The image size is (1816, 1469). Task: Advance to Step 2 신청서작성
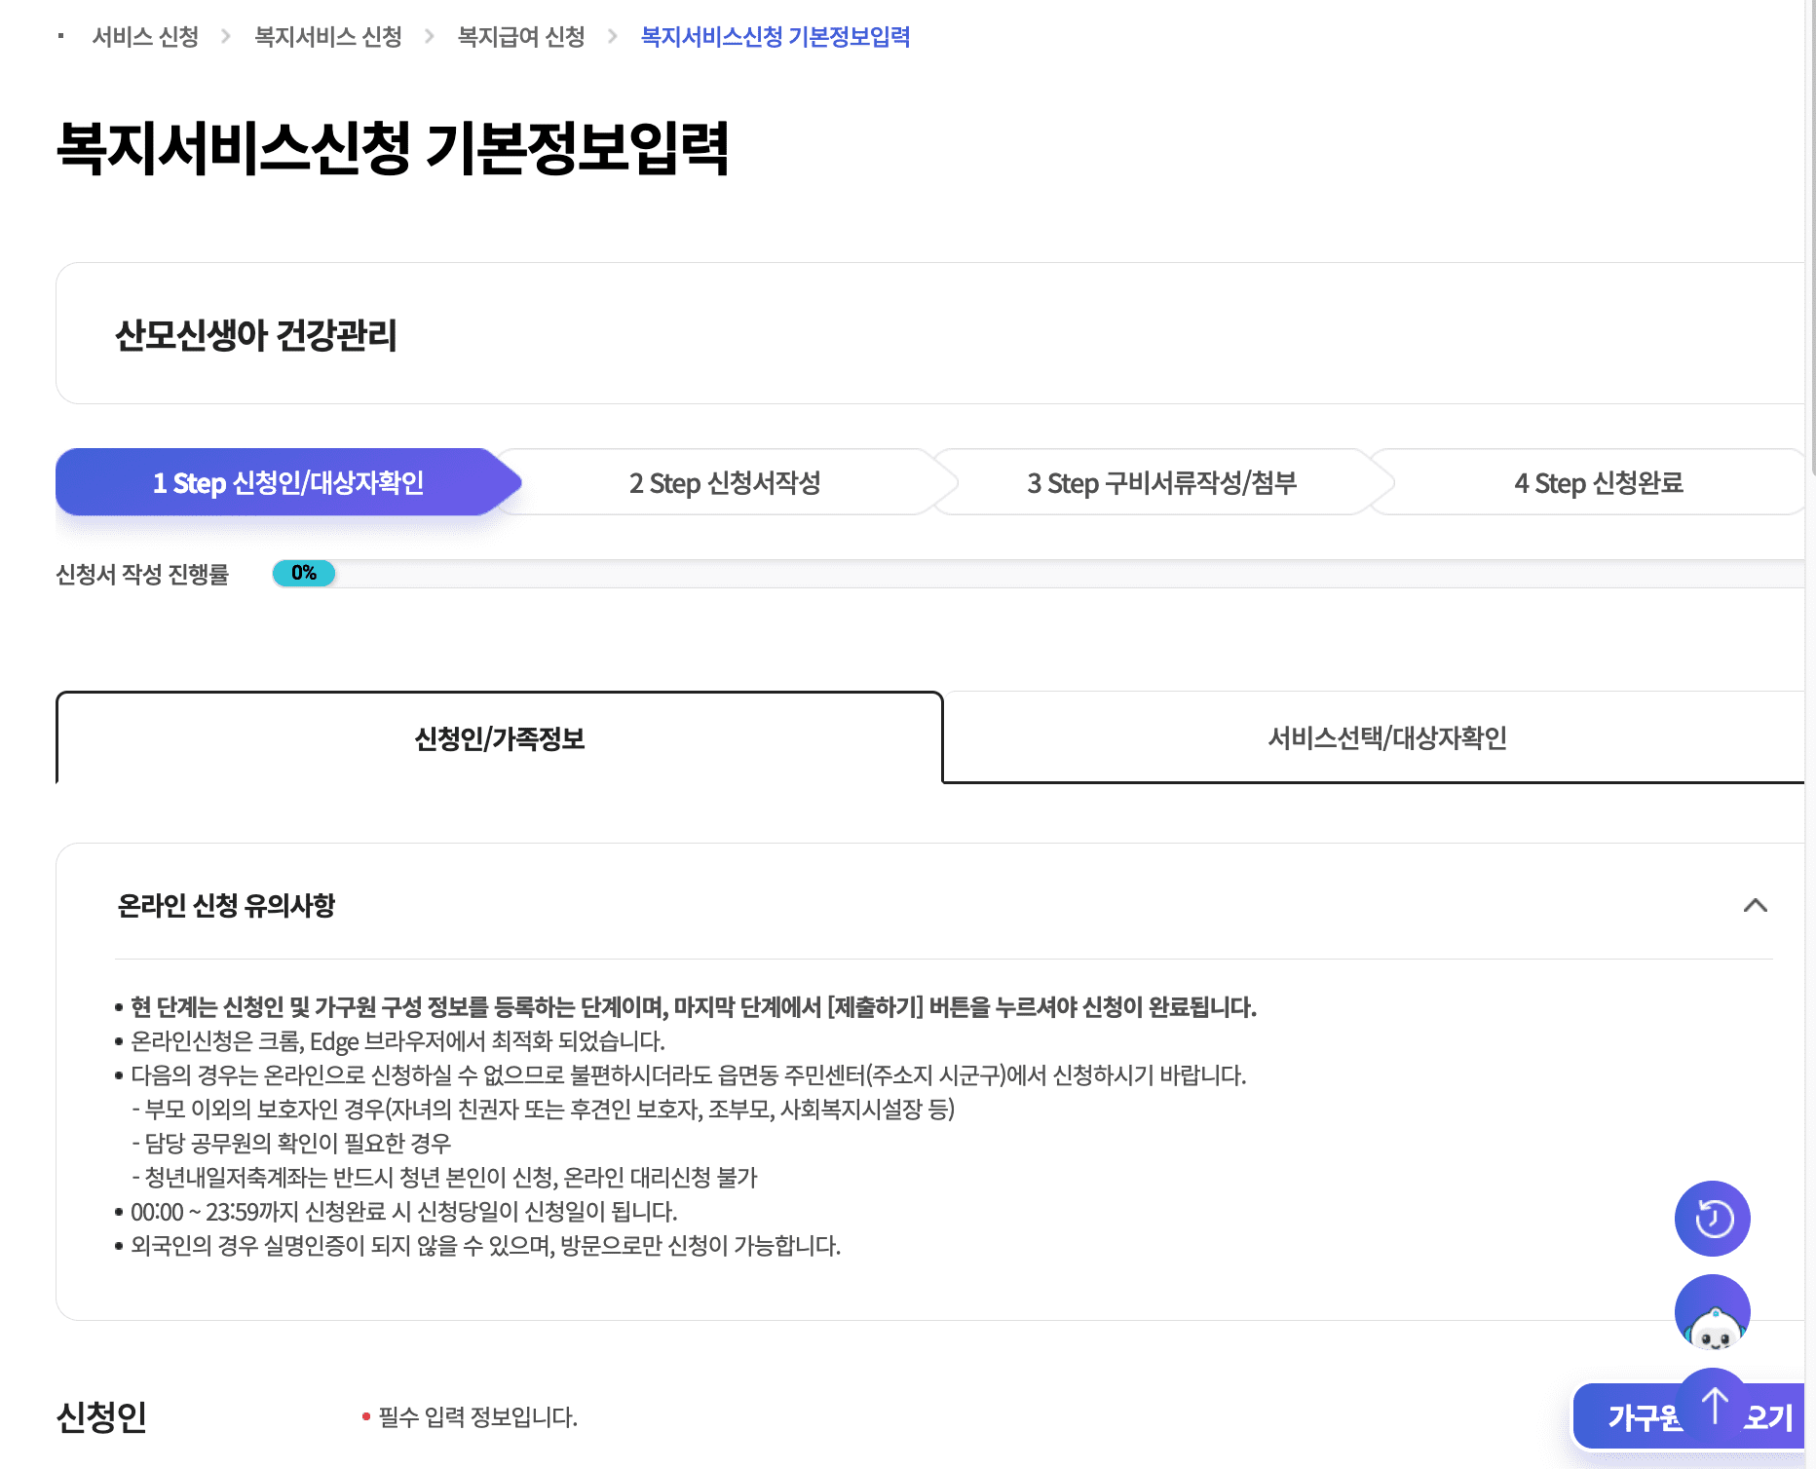tap(725, 482)
